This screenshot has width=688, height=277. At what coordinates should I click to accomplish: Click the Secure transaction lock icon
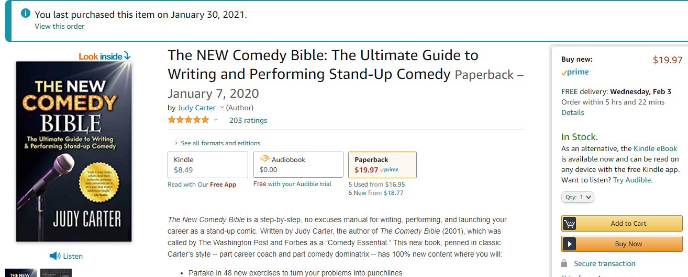coord(564,263)
